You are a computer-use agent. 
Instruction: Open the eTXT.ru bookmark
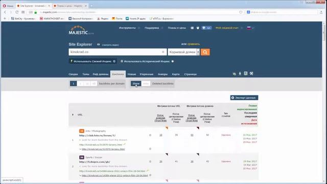coord(161,18)
